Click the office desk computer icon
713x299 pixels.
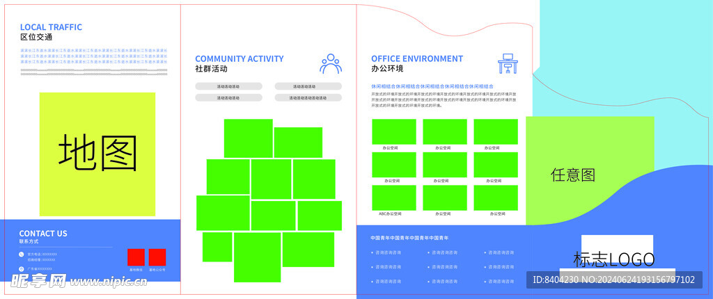click(508, 64)
